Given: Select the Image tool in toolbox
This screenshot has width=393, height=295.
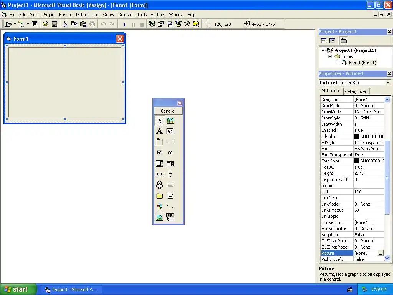Looking at the screenshot, I should click(159, 217).
